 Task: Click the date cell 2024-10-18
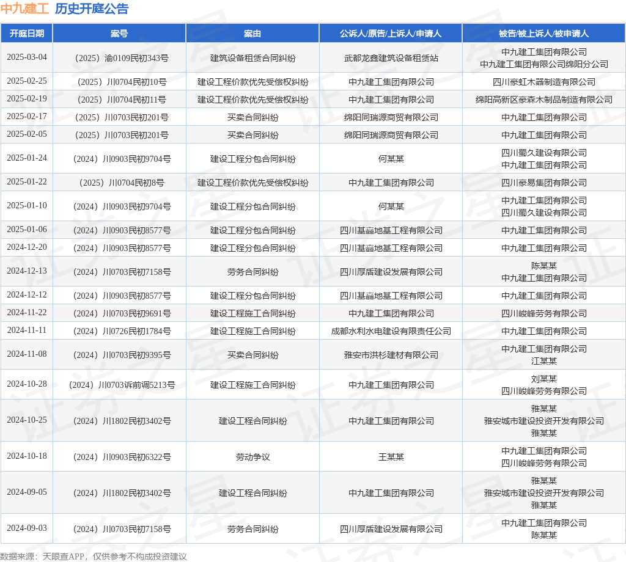(27, 456)
